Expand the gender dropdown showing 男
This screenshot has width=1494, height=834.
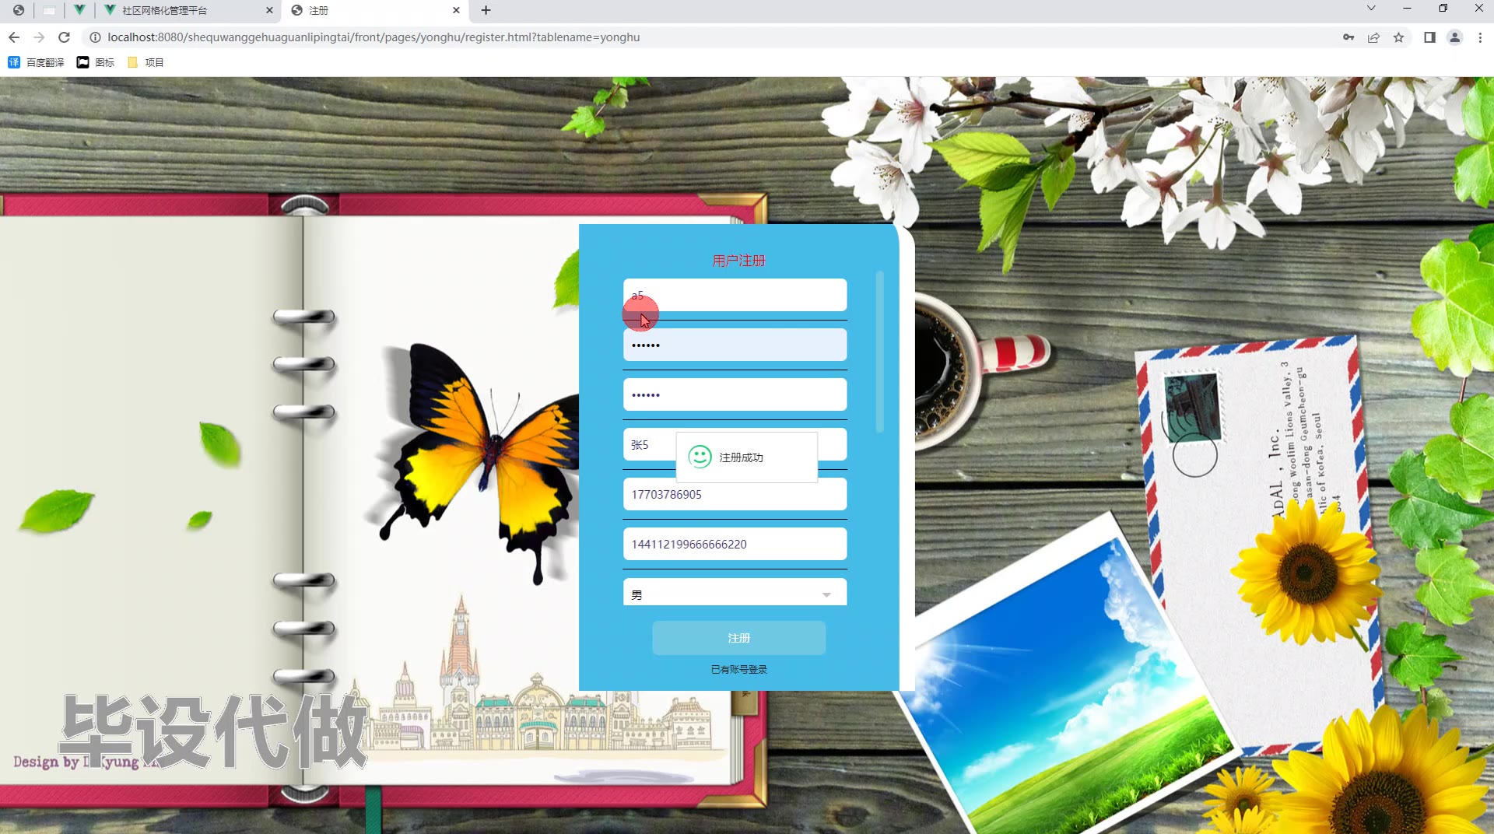[735, 593]
